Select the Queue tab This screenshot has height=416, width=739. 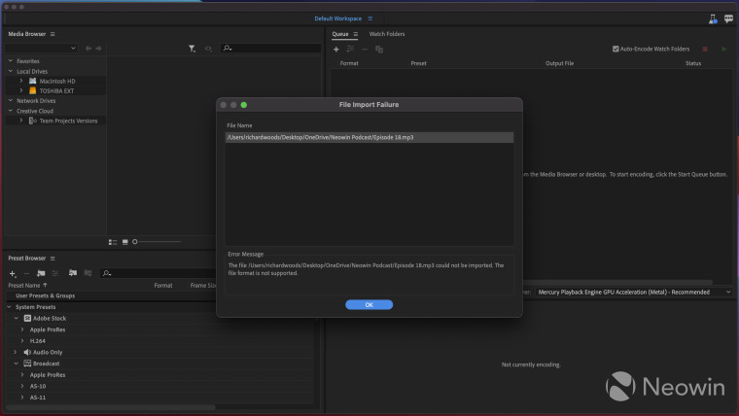point(339,34)
